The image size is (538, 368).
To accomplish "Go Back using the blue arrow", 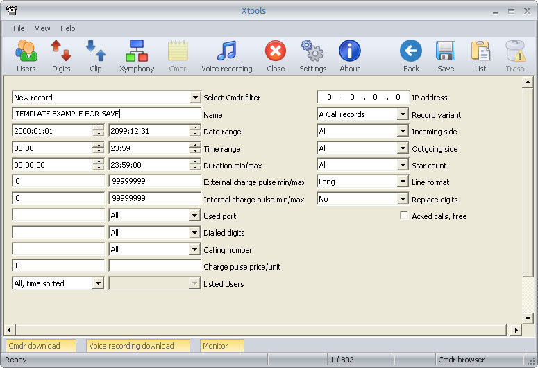I will pos(411,55).
